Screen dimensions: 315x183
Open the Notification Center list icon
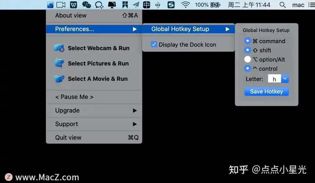coord(312,5)
